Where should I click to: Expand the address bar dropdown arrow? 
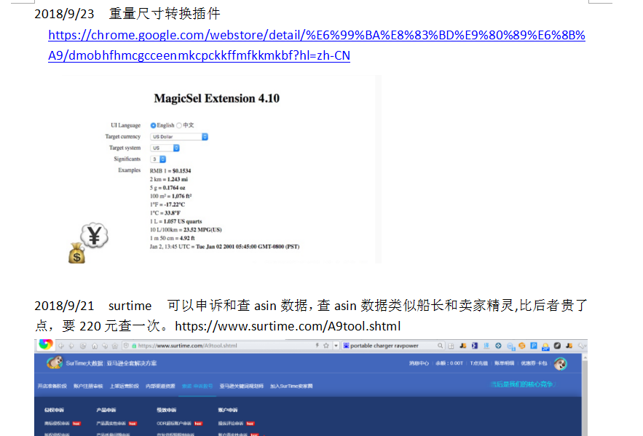(x=336, y=346)
